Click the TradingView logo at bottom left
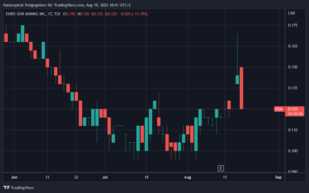This screenshot has height=193, width=309. (x=19, y=188)
